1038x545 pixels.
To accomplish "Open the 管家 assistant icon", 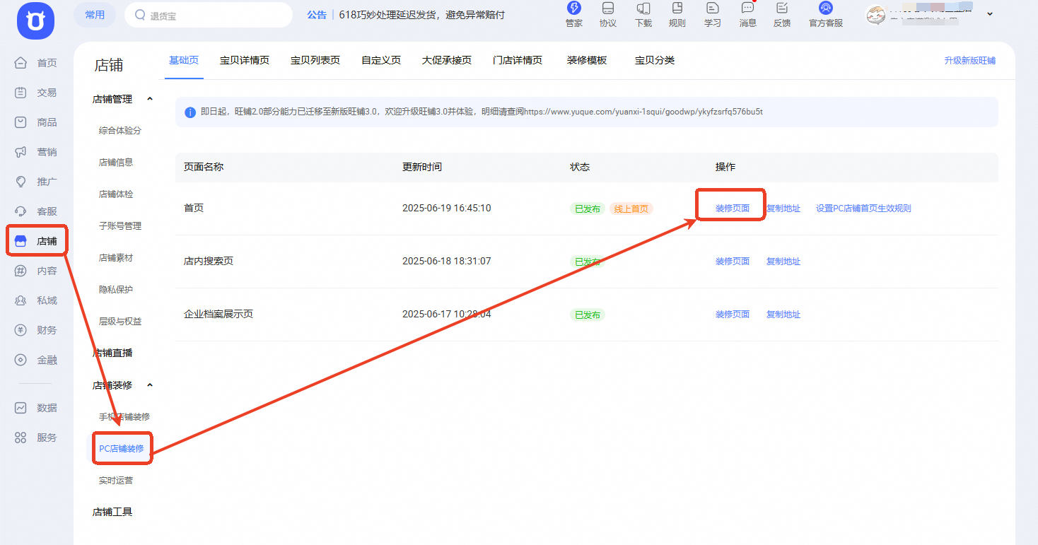I will (574, 8).
